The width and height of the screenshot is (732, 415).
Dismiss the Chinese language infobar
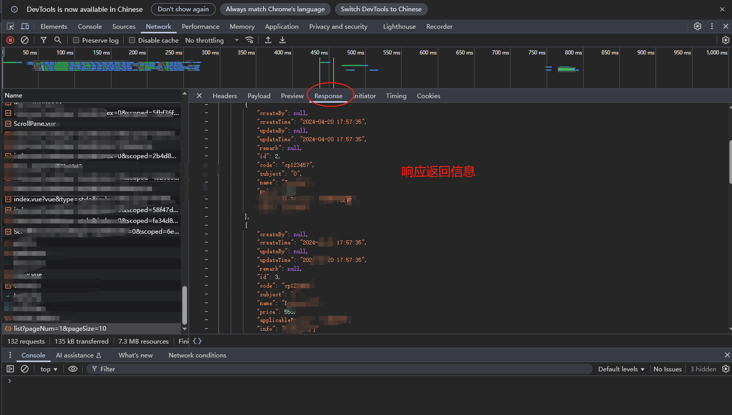coord(722,9)
